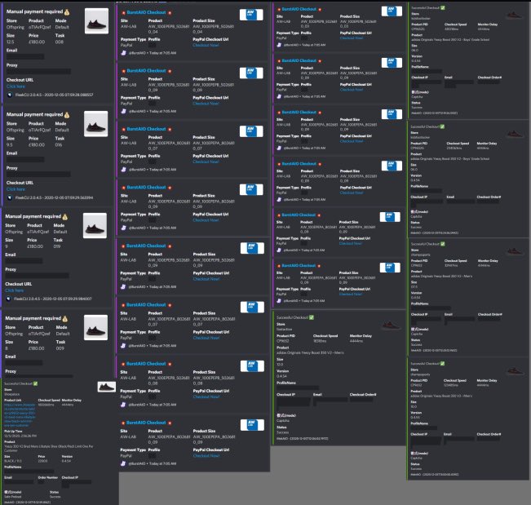Open the shoe thumbnail in Shoepalace checkout card
This screenshot has width=531, height=505.
pyautogui.click(x=106, y=387)
